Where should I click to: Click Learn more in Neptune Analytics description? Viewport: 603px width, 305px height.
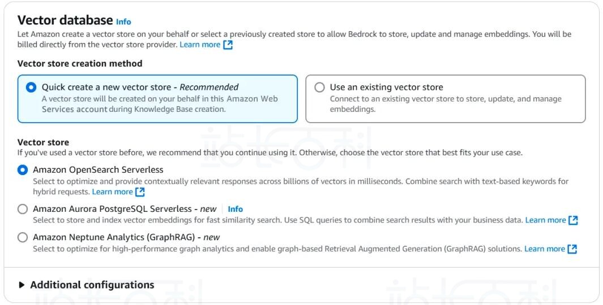pos(545,249)
